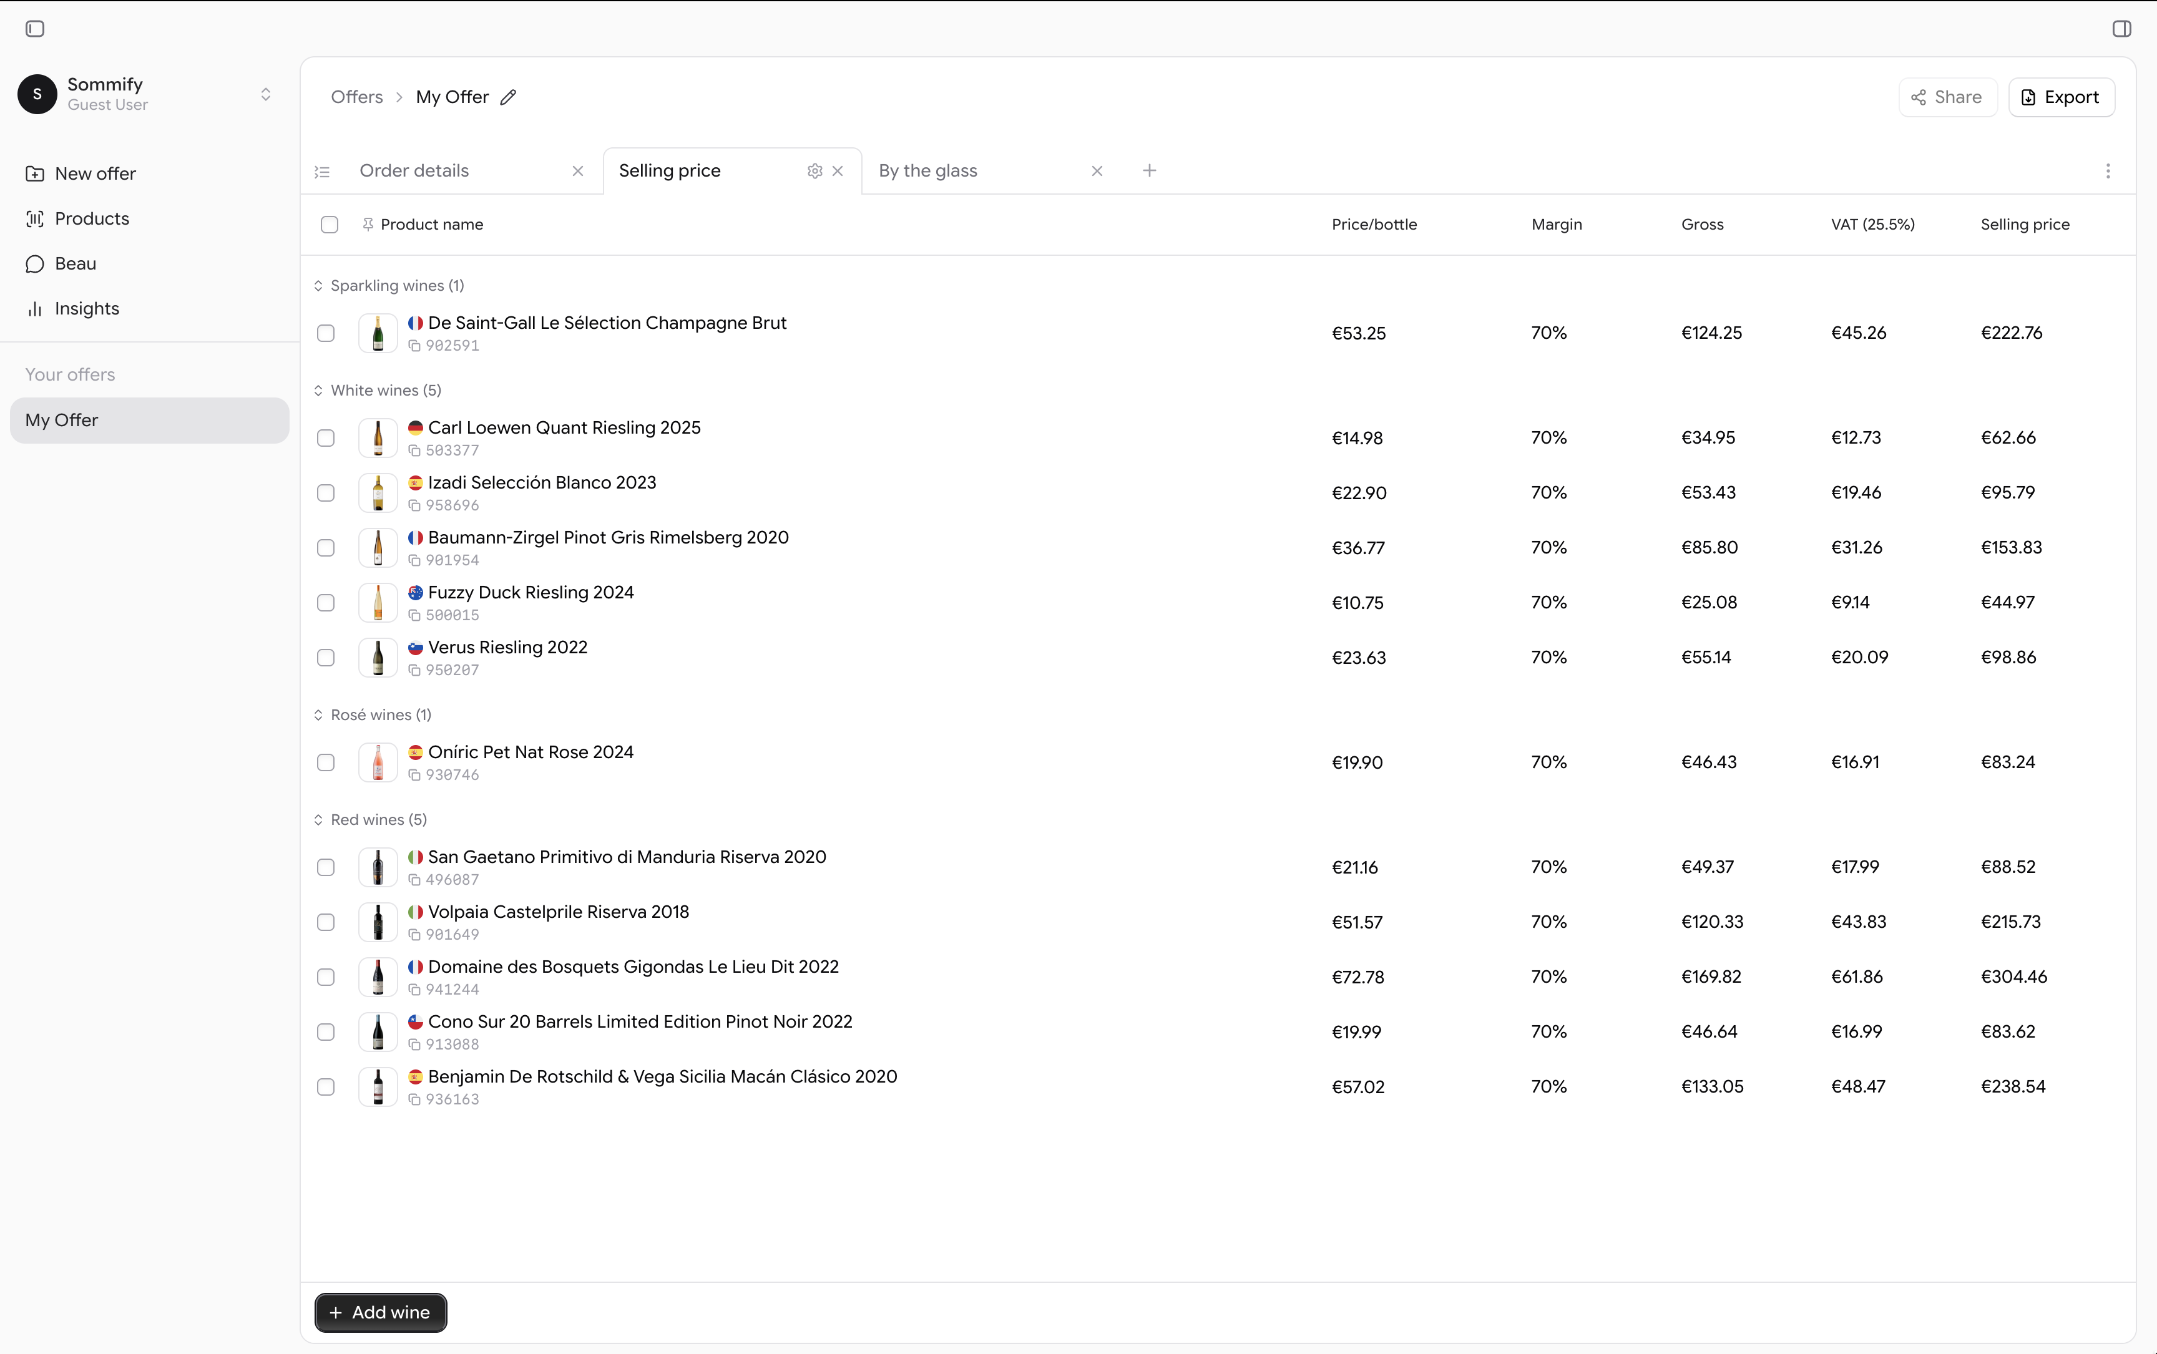Viewport: 2157px width, 1354px height.
Task: Copy product code 503377
Action: [x=414, y=451]
